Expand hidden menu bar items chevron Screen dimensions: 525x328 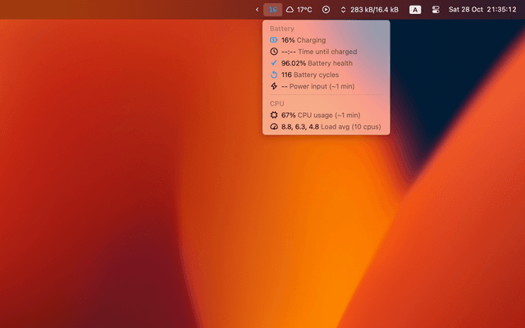257,10
